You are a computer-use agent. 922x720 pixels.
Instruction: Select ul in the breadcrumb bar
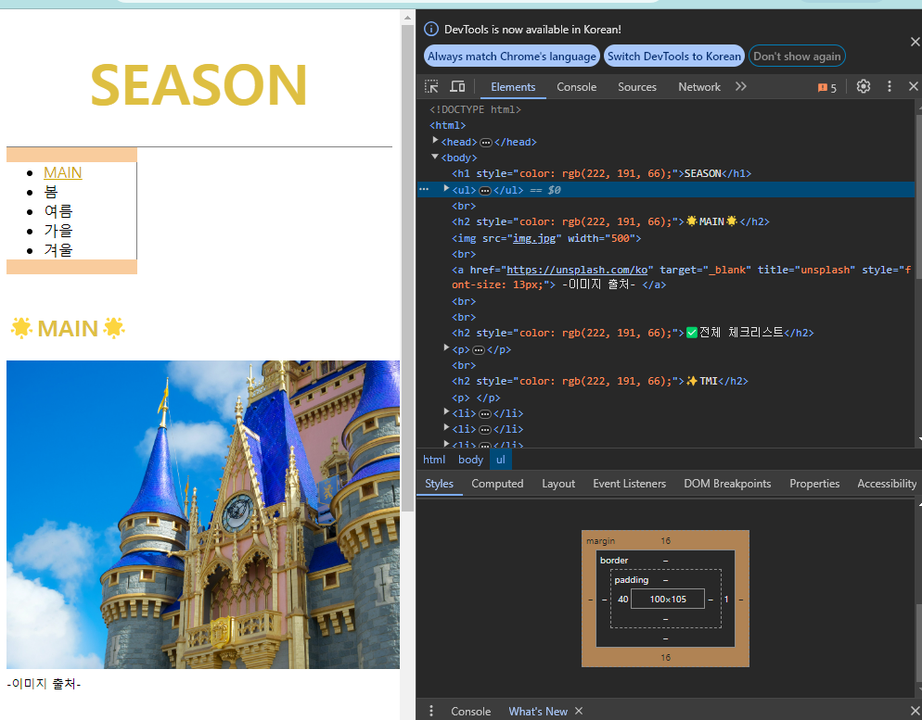point(500,460)
